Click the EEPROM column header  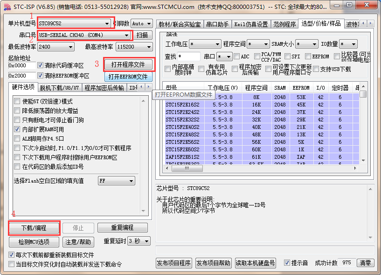(301, 88)
